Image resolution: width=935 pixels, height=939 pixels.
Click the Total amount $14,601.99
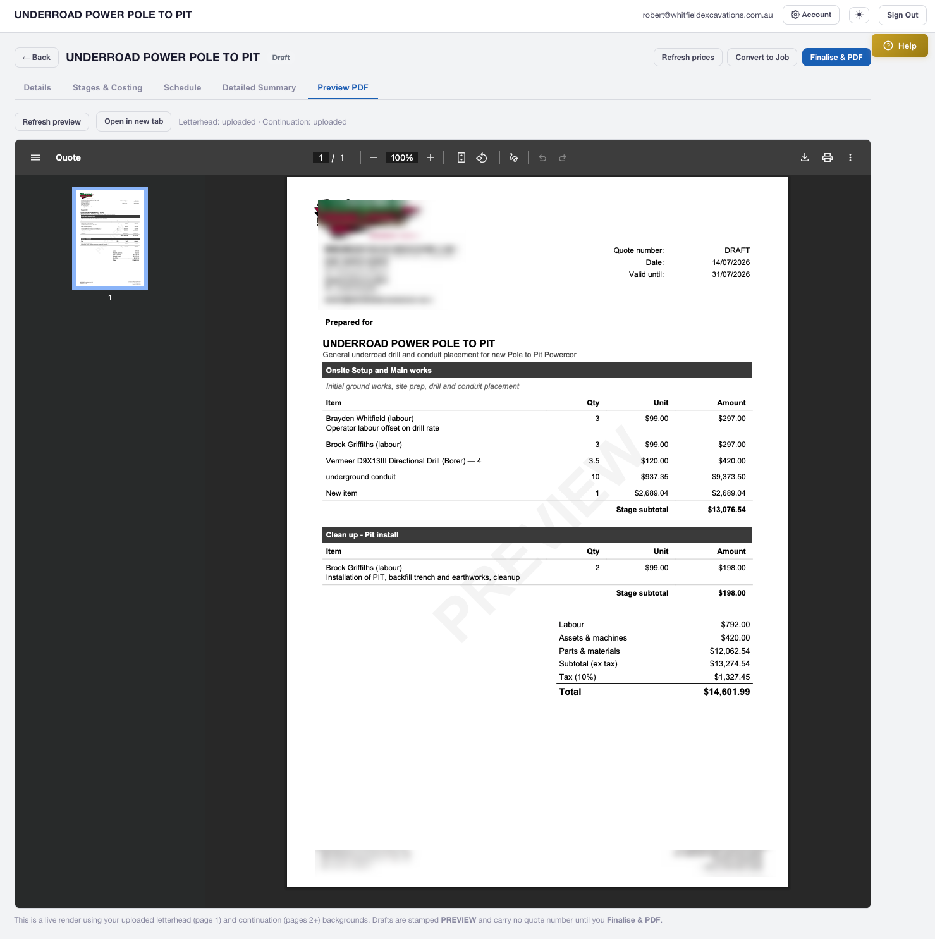[x=726, y=692]
